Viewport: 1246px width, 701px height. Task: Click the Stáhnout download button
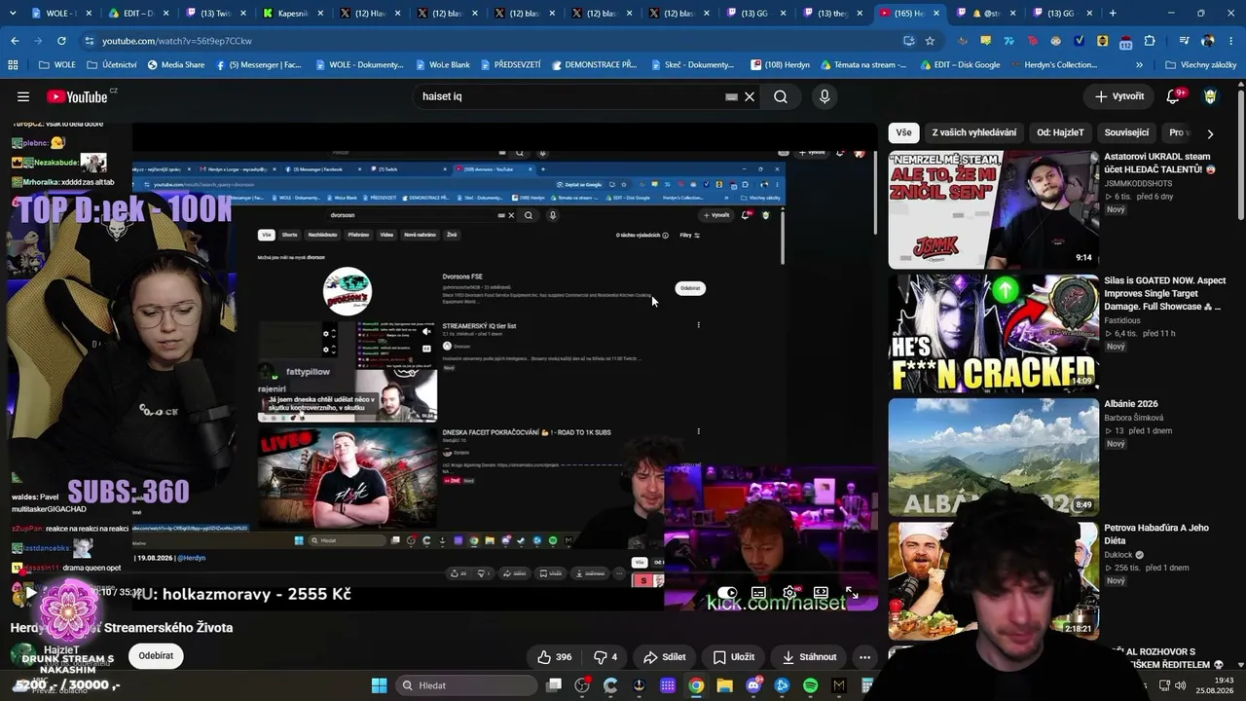(810, 657)
